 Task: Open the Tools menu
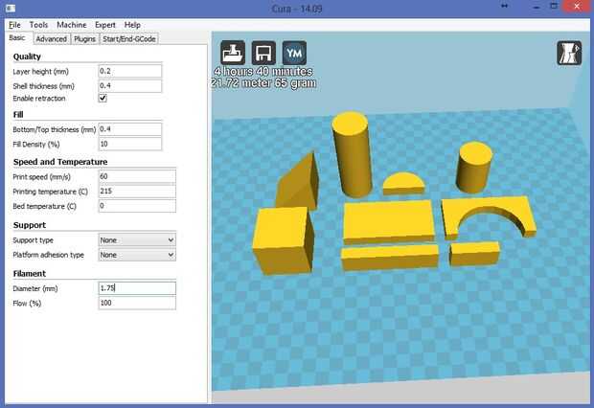coord(38,25)
